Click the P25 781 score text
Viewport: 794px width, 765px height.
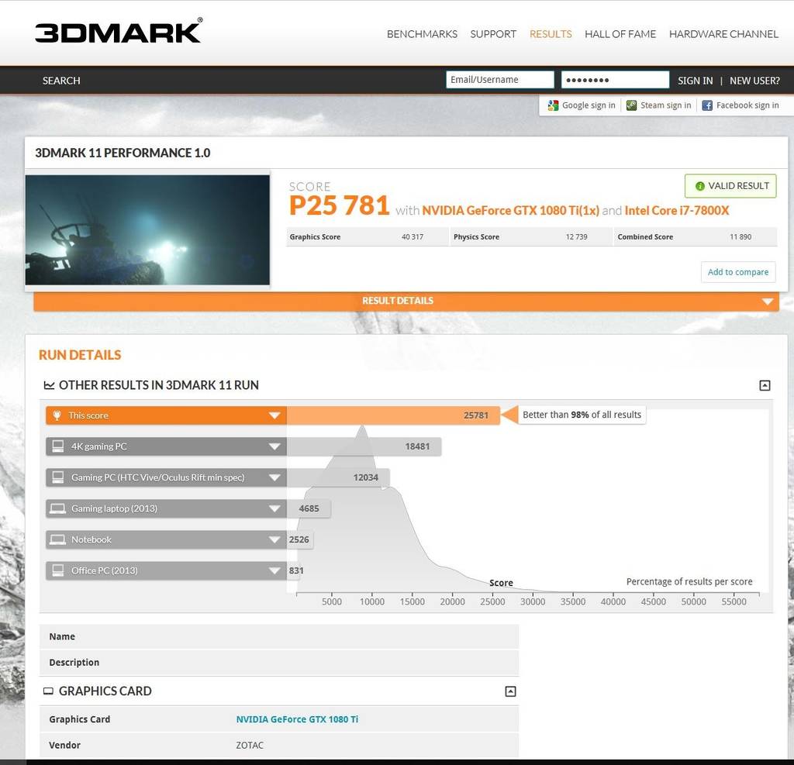339,205
